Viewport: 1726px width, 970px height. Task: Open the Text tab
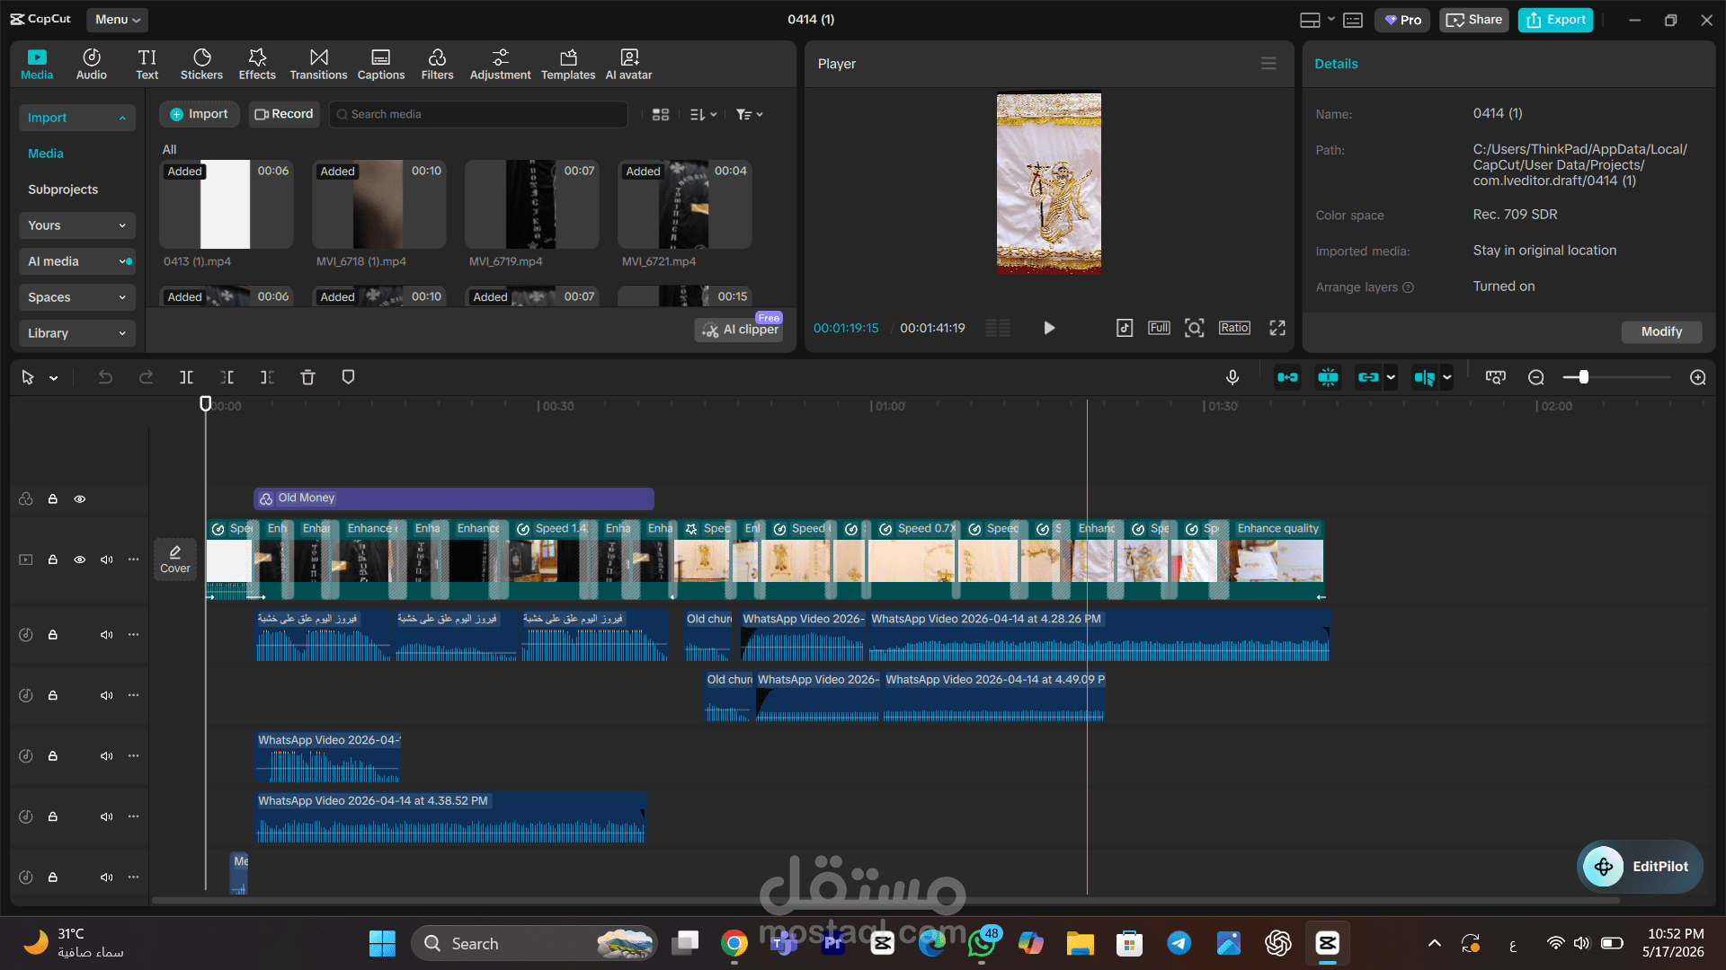point(147,64)
